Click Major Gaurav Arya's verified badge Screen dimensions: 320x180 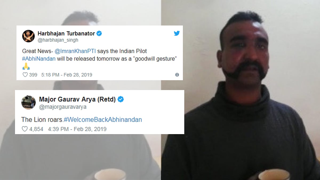121,99
